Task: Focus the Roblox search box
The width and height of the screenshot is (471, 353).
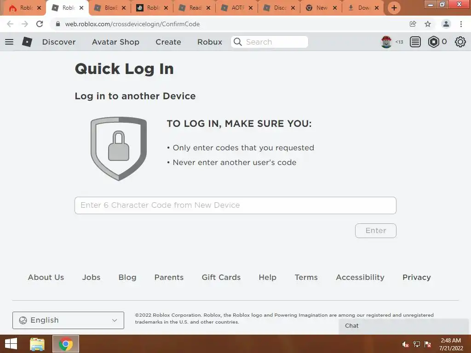Action: coord(270,42)
